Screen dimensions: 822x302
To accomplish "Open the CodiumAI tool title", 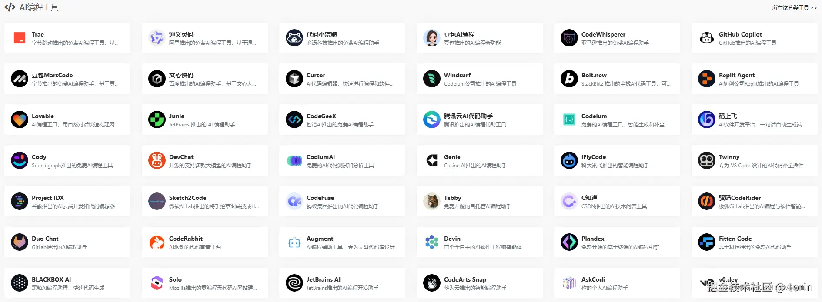I will click(x=321, y=157).
